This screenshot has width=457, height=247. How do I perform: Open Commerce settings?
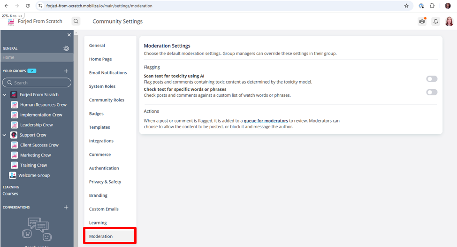point(100,154)
